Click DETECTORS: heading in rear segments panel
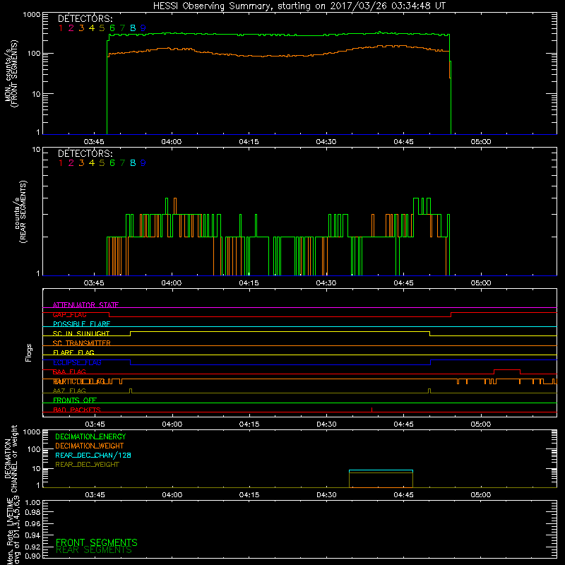The image size is (565, 565). coord(85,153)
